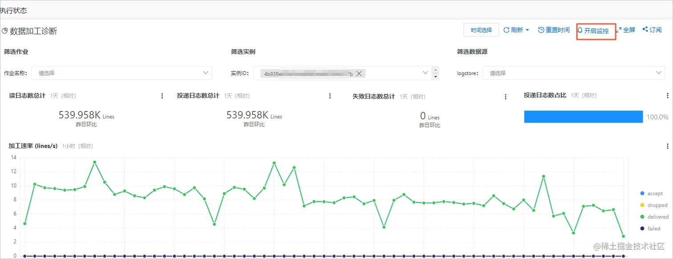Image resolution: width=673 pixels, height=259 pixels.
Task: Remove the selected 实例ID tag
Action: 359,74
